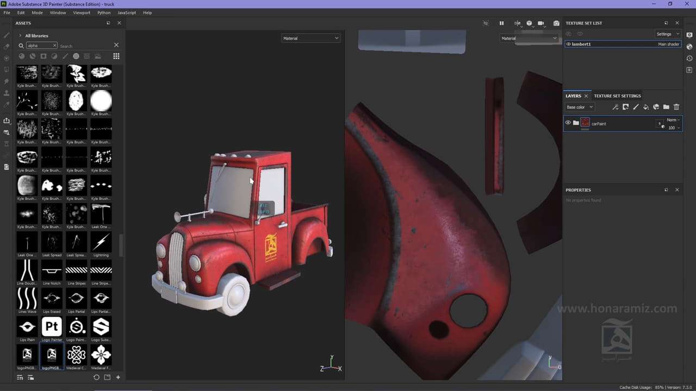This screenshot has height=391, width=696.
Task: Select the Clone stamp tool in left toolbar
Action: click(x=7, y=93)
